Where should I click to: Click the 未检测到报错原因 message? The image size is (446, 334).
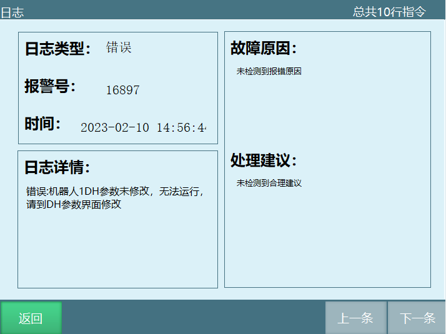[x=269, y=72]
